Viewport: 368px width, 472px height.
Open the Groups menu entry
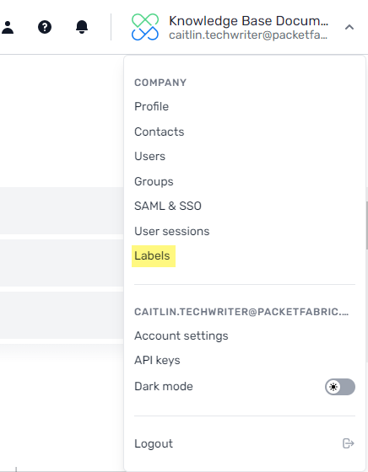pos(154,181)
